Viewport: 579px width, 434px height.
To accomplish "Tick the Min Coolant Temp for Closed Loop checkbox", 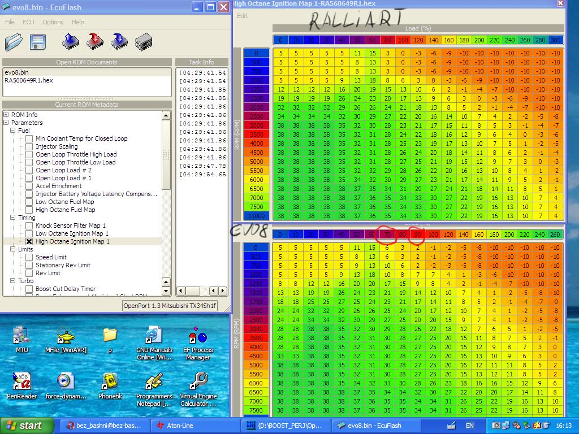I will pos(29,139).
